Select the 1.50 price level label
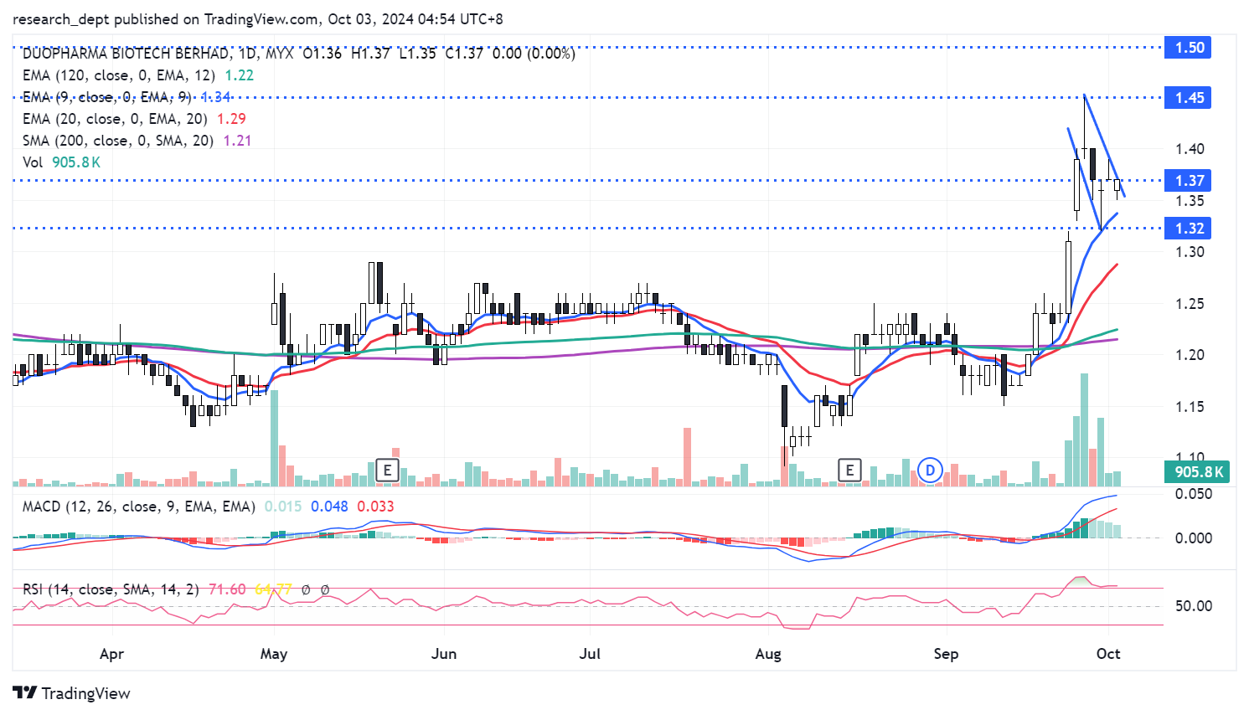This screenshot has width=1249, height=715. [1189, 48]
